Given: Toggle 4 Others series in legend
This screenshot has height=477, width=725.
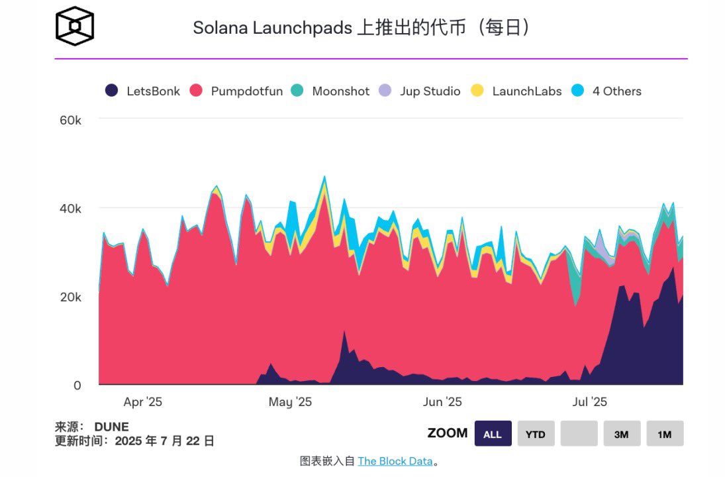Looking at the screenshot, I should (x=606, y=91).
